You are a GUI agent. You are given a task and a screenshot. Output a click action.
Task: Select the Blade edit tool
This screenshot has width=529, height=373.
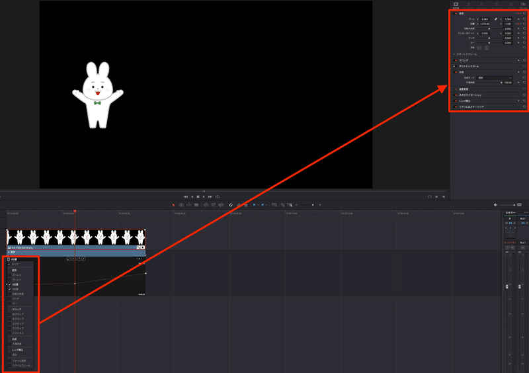tap(196, 205)
